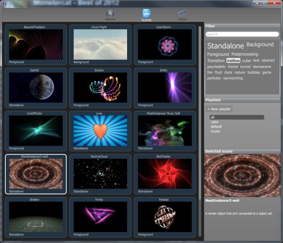283x243 pixels.
Task: Select the Scenes toolbar icon
Action: click(146, 15)
